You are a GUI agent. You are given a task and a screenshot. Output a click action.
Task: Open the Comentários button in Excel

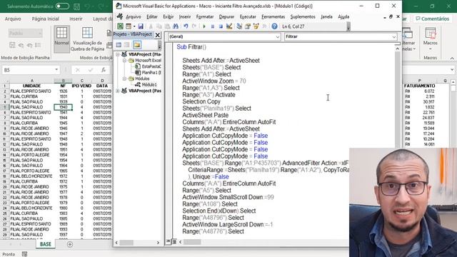coord(433,19)
